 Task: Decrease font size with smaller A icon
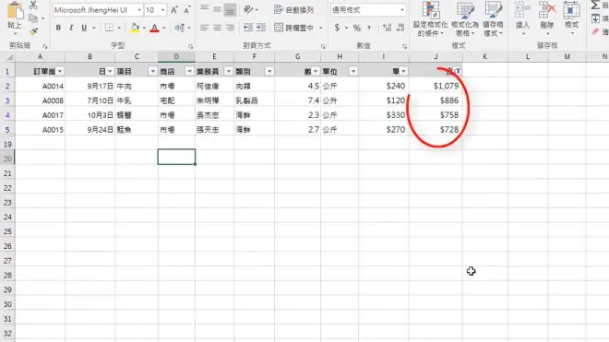pyautogui.click(x=187, y=10)
